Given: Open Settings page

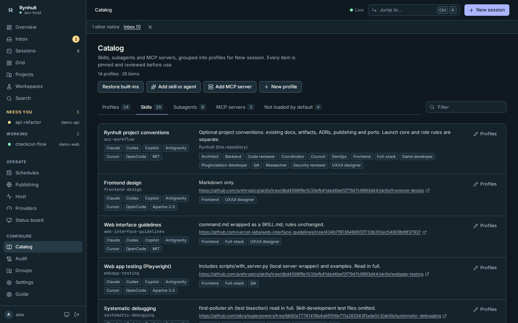Looking at the screenshot, I should 43,282.
